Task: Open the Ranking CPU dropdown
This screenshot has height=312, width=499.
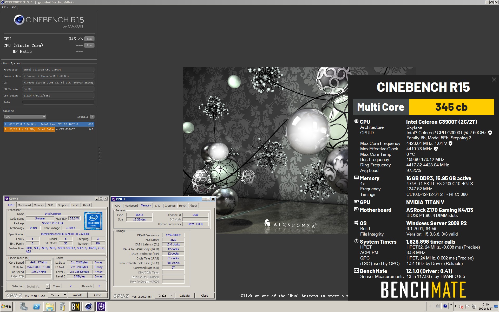Action: click(25, 117)
